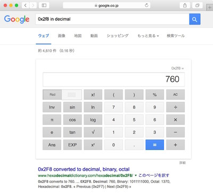Click the blue equals key

[x=155, y=145]
